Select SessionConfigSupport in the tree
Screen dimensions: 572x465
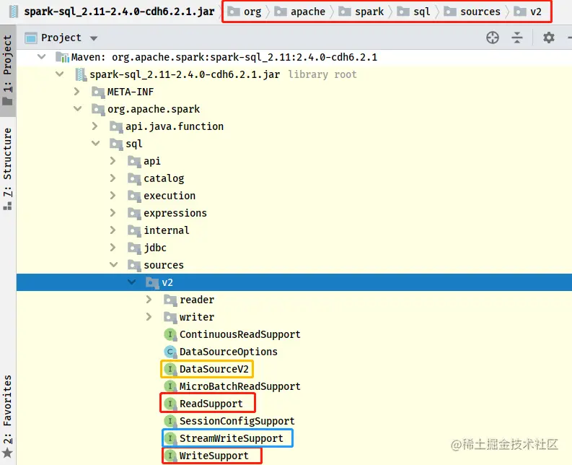237,421
